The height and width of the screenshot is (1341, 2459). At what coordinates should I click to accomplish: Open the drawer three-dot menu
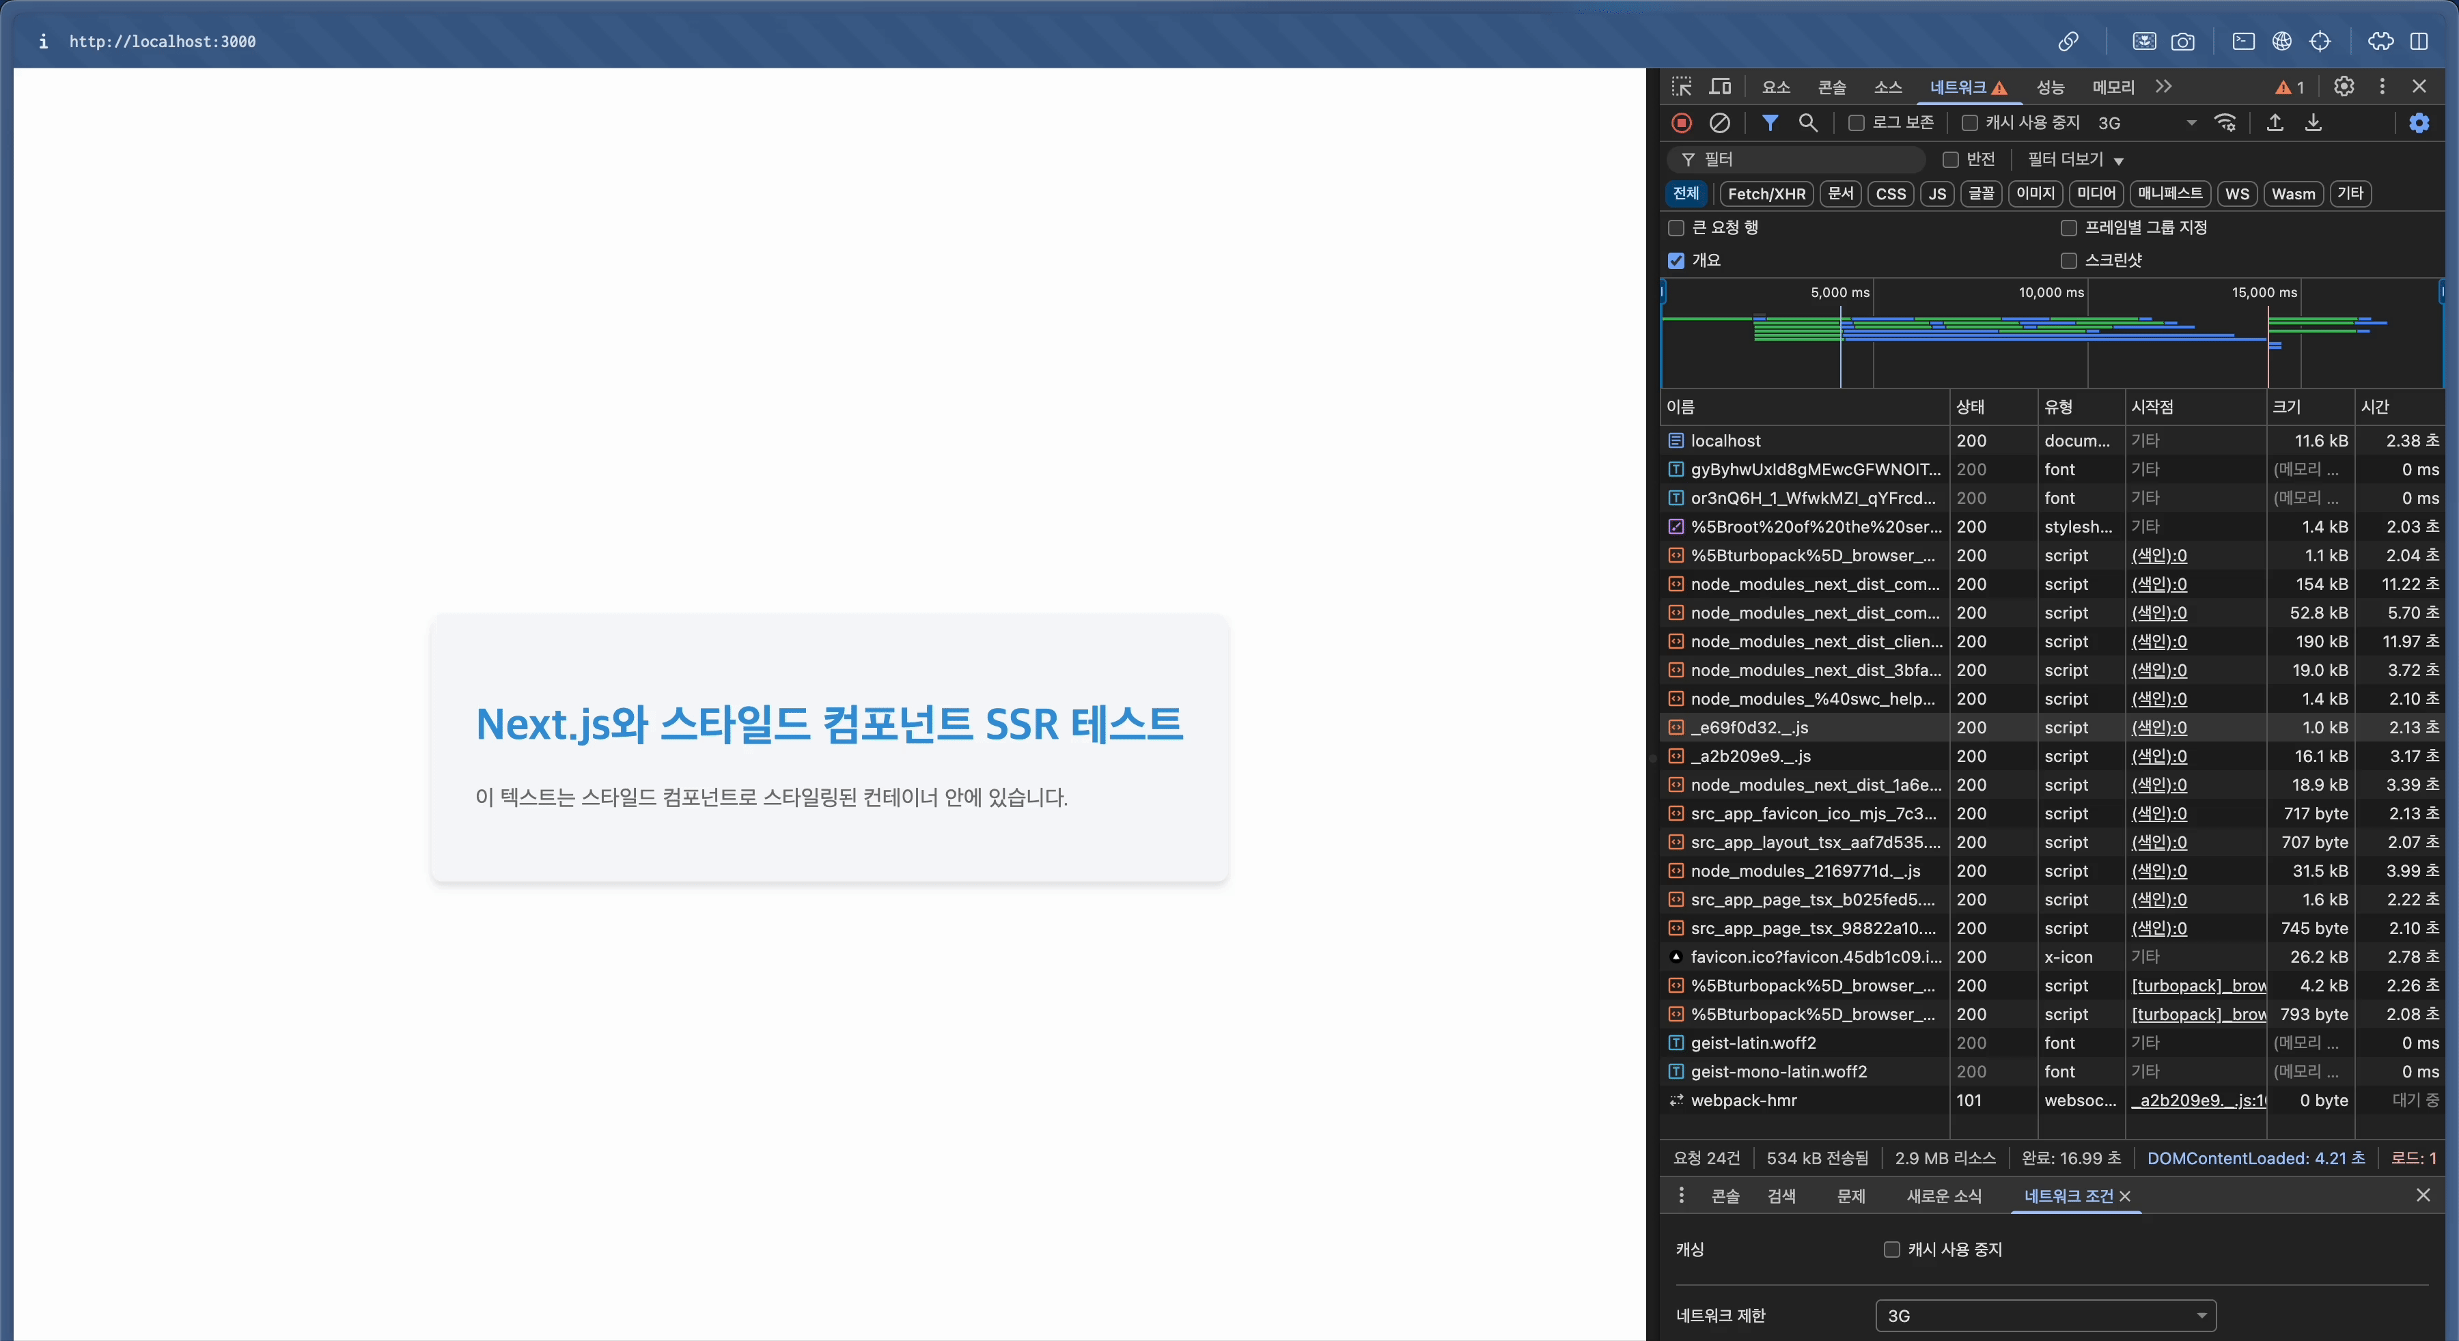[1681, 1195]
